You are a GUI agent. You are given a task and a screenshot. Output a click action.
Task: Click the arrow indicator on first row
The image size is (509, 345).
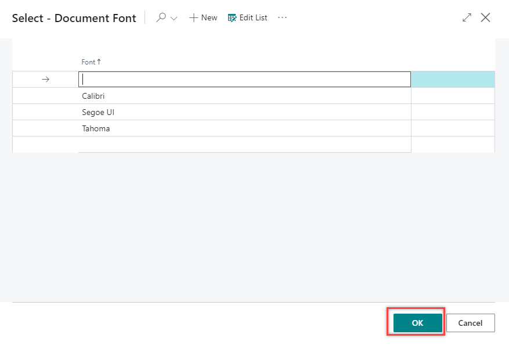[46, 80]
